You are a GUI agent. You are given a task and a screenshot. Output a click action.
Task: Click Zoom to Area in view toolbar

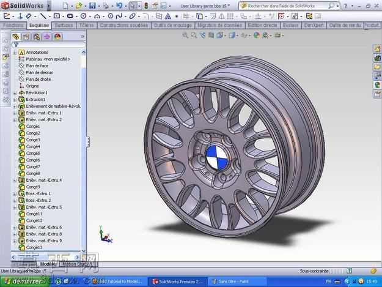(x=194, y=35)
